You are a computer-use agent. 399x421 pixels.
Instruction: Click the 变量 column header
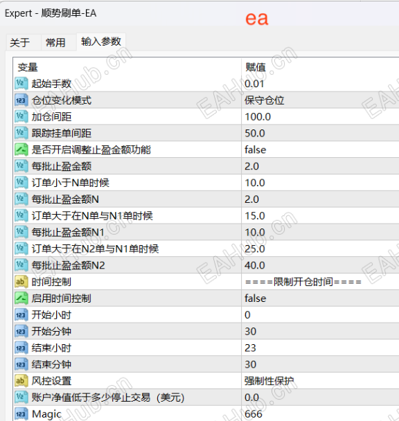tap(28, 67)
